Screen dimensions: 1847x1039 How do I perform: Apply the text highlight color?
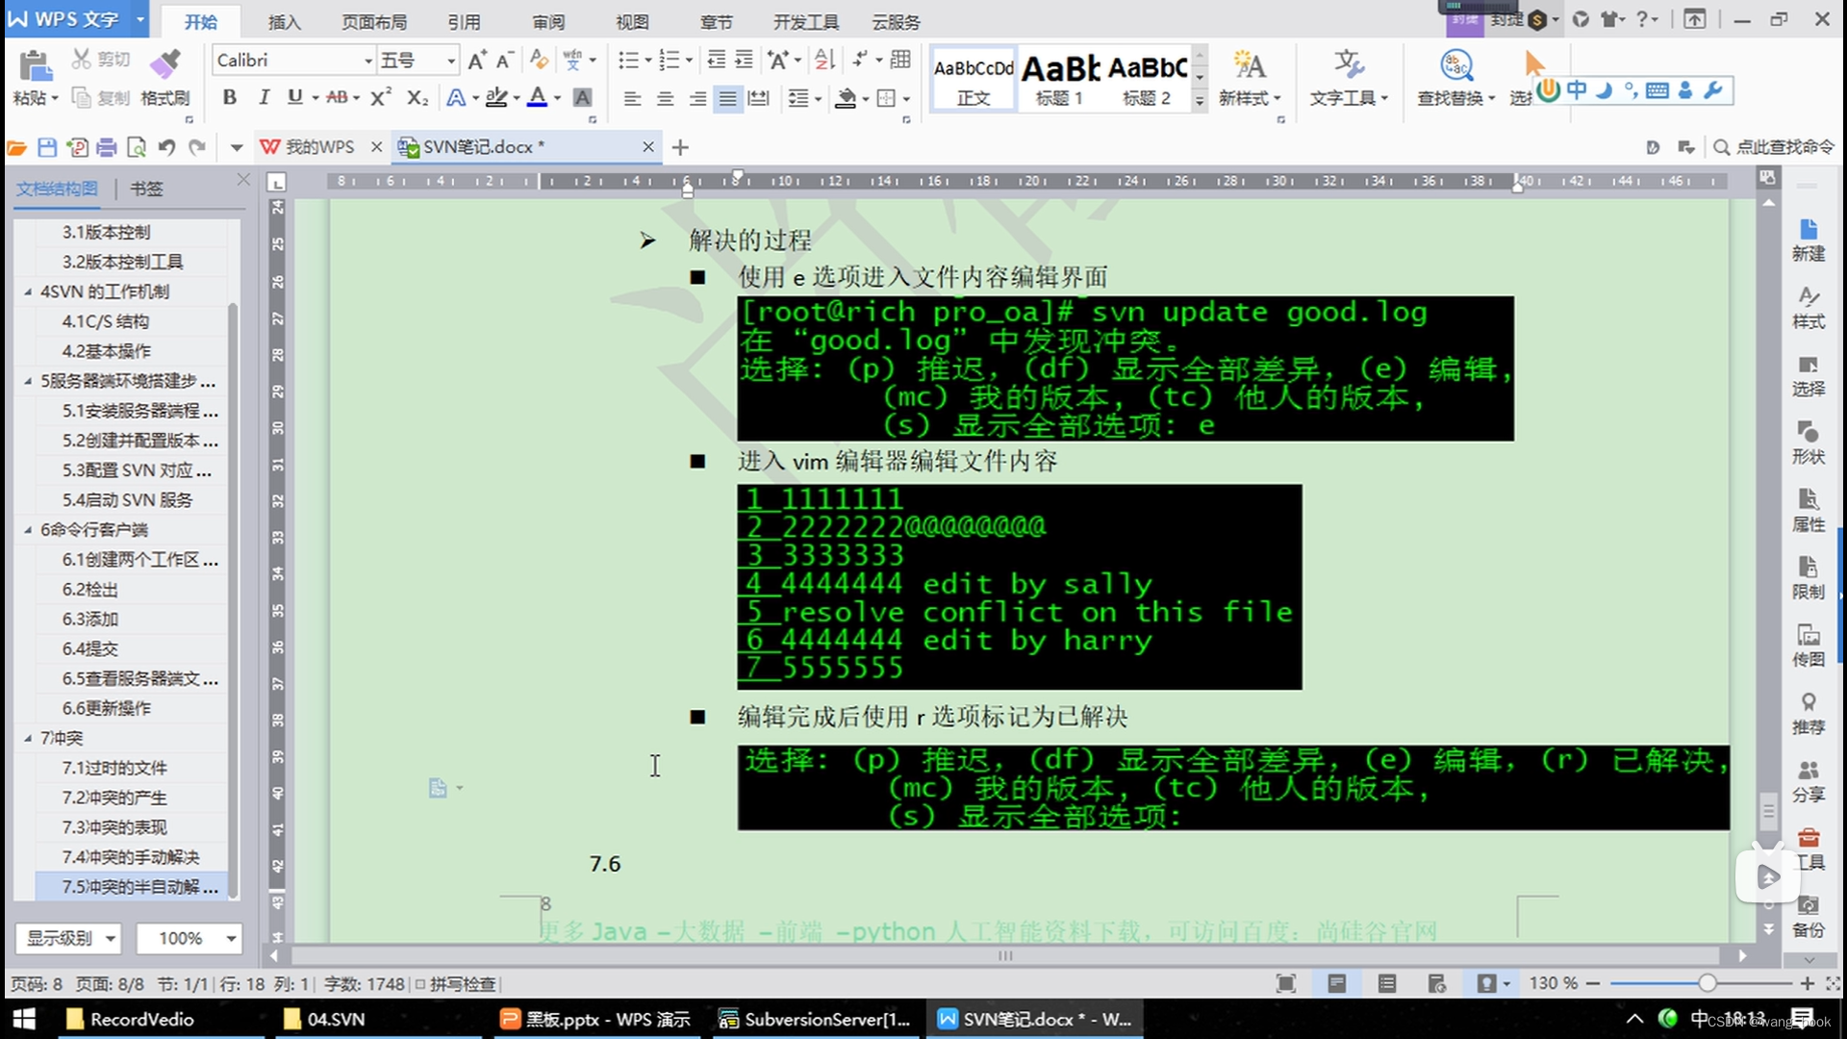click(x=496, y=97)
